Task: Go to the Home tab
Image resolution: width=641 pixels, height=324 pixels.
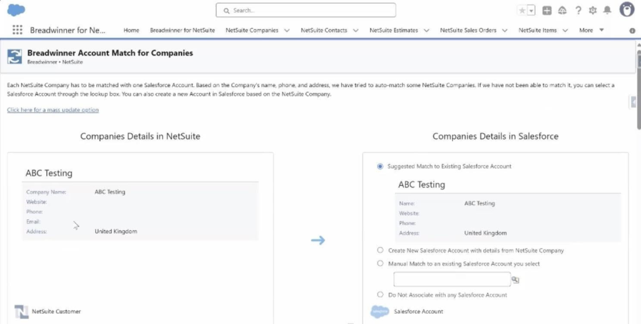Action: [131, 30]
